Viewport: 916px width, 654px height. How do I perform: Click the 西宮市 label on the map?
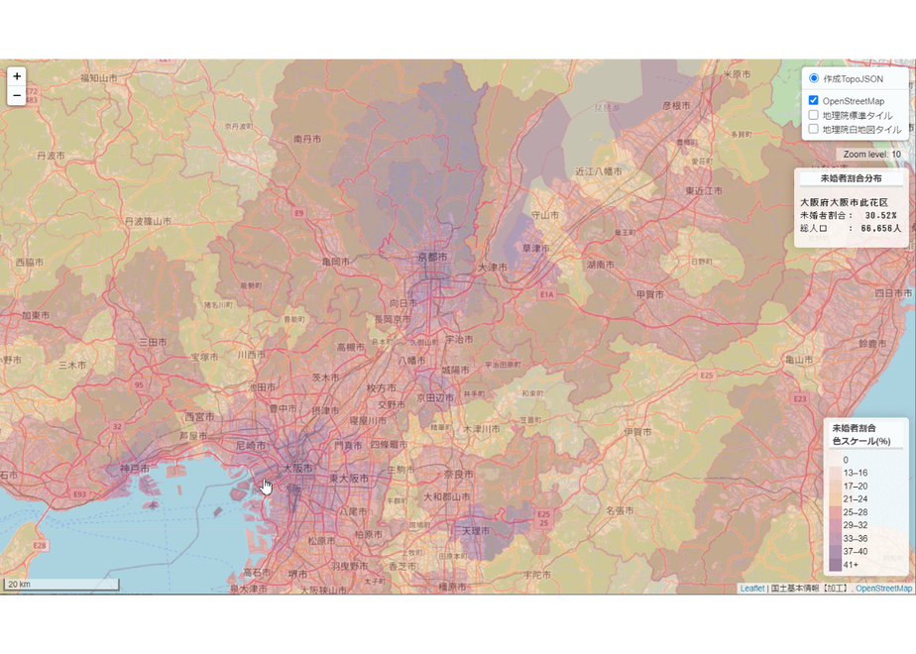[199, 416]
